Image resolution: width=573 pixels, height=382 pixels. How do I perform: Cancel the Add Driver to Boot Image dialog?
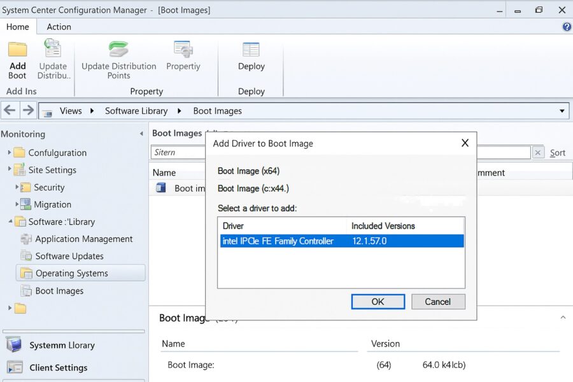click(438, 301)
